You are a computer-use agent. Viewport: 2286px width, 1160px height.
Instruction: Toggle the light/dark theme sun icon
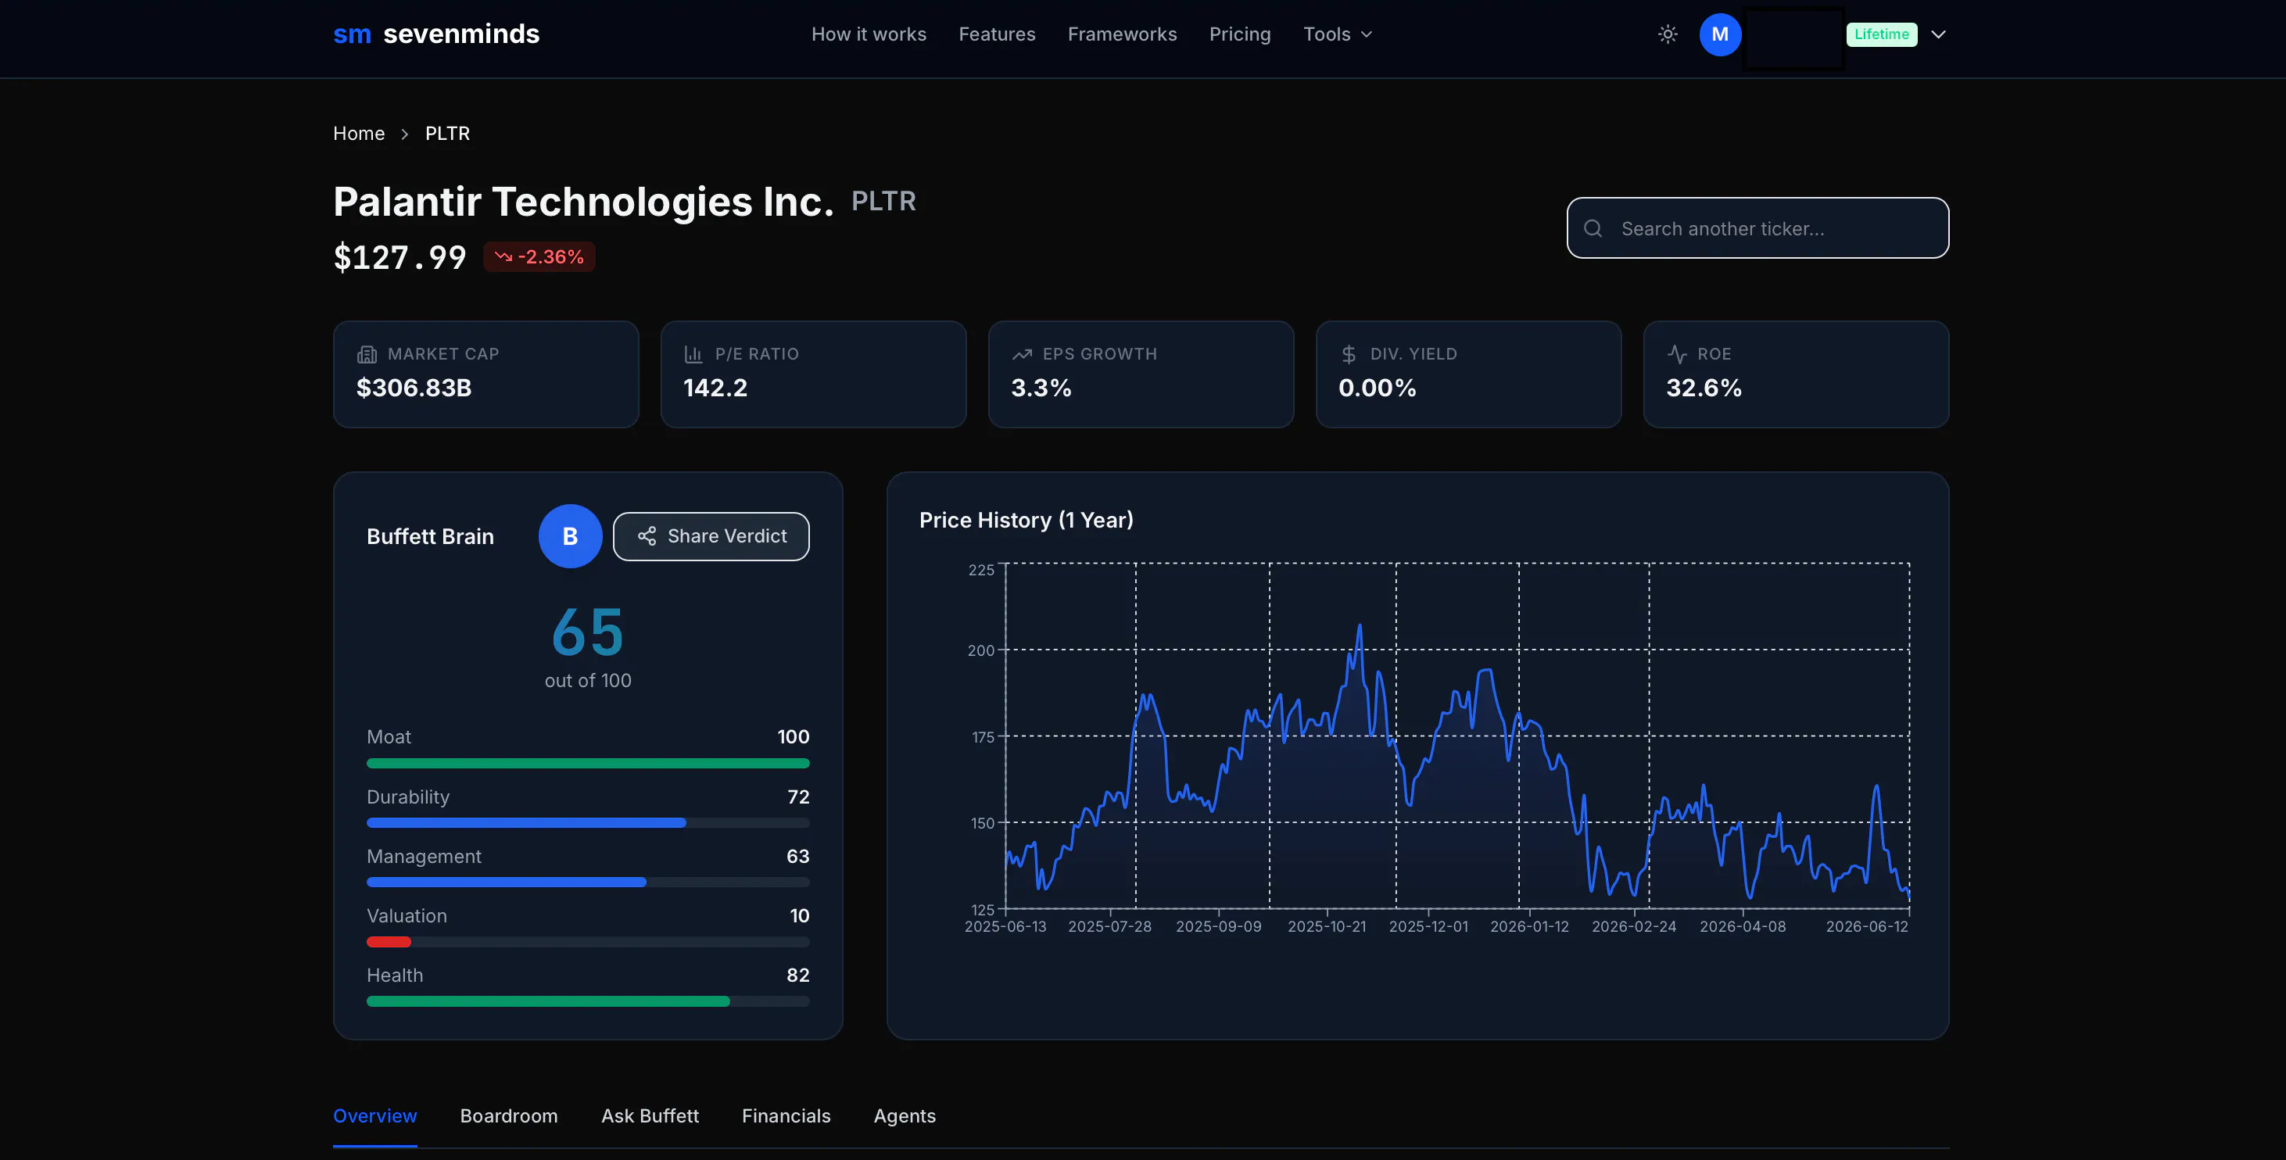click(1668, 34)
